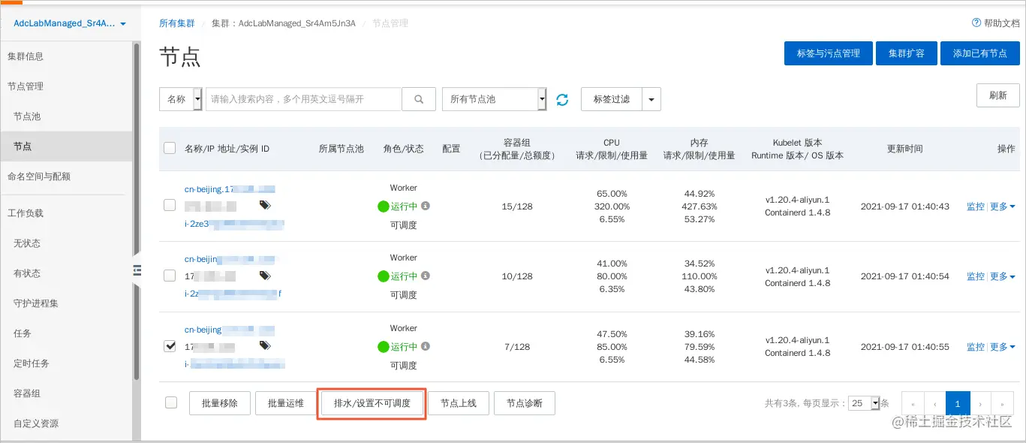Click the tag icon in the cn-beijing.17 row

coord(265,205)
